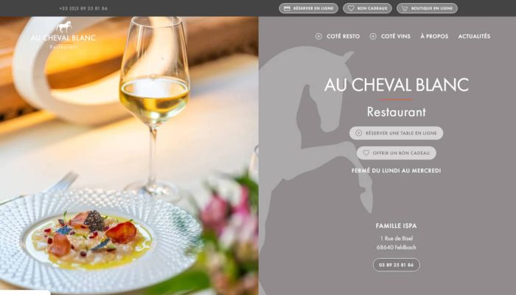Click Réserver une table en ligne button
Viewport: 516px width, 295px height.
397,133
